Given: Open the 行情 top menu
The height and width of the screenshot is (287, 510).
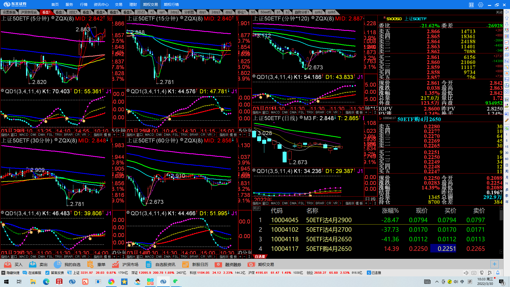Looking at the screenshot, I should [x=84, y=5].
